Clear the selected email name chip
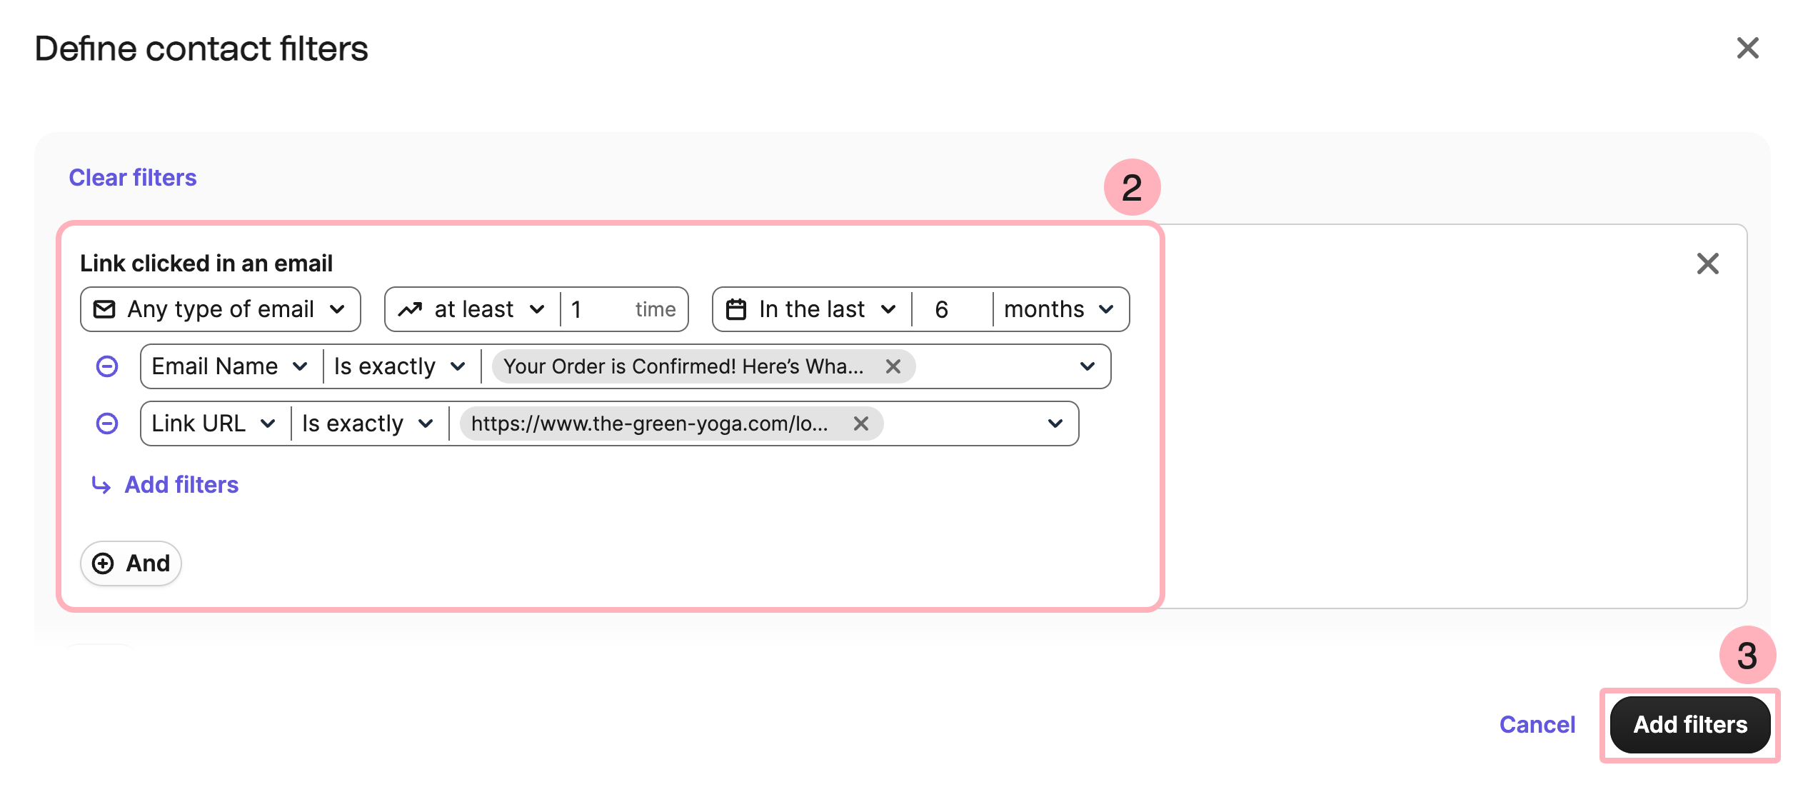The width and height of the screenshot is (1808, 787). tap(893, 366)
